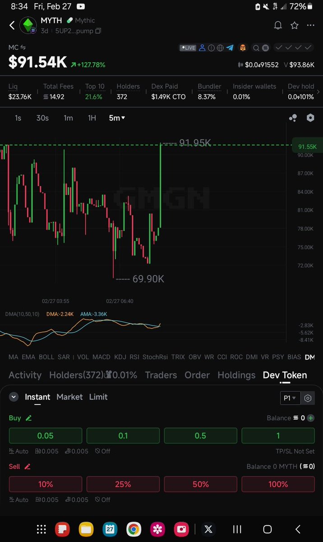This screenshot has width=323, height=542.
Task: Buy 0.5 SOL of MYTH
Action: click(200, 435)
